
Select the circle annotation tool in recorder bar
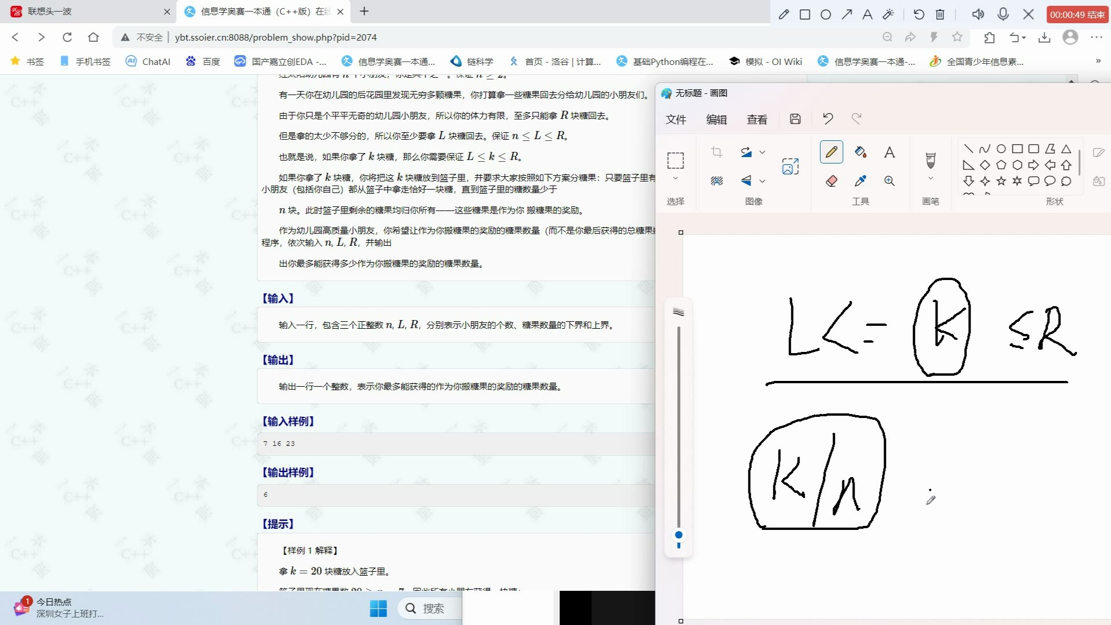(x=826, y=14)
